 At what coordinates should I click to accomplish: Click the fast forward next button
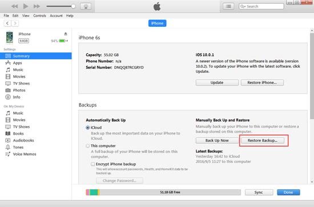(37, 6)
